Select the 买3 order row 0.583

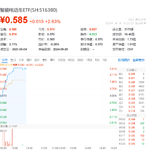(x=131, y=103)
